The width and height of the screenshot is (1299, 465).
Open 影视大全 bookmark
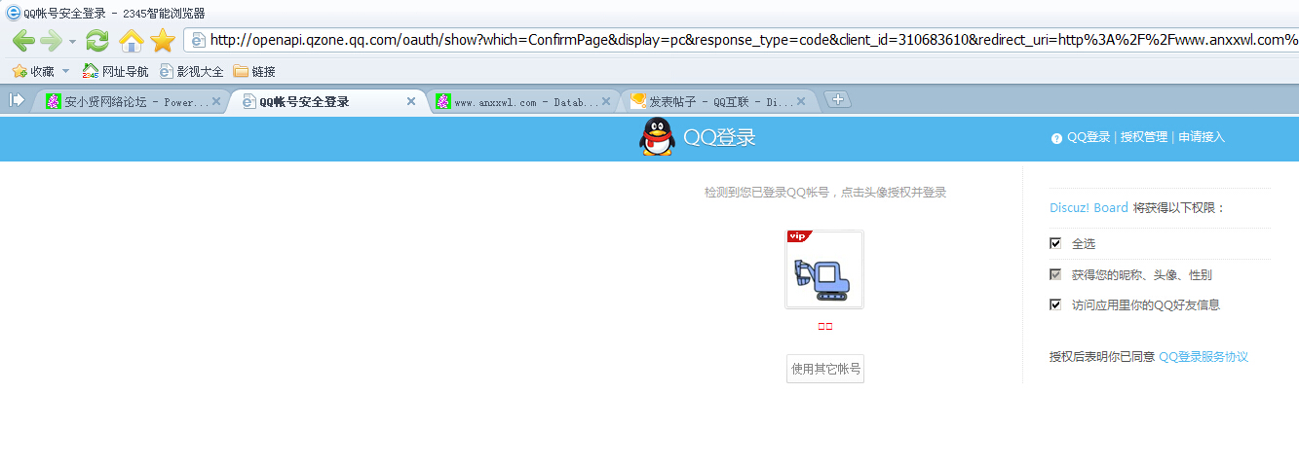[191, 71]
